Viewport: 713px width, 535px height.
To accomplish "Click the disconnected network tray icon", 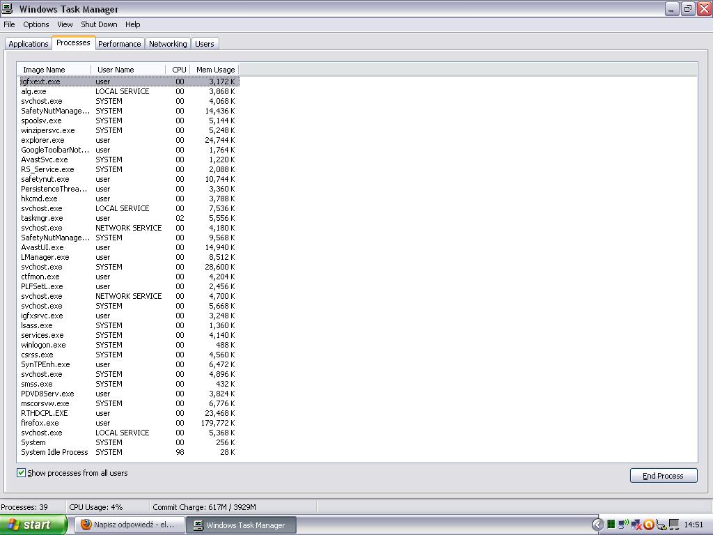I will pyautogui.click(x=636, y=525).
